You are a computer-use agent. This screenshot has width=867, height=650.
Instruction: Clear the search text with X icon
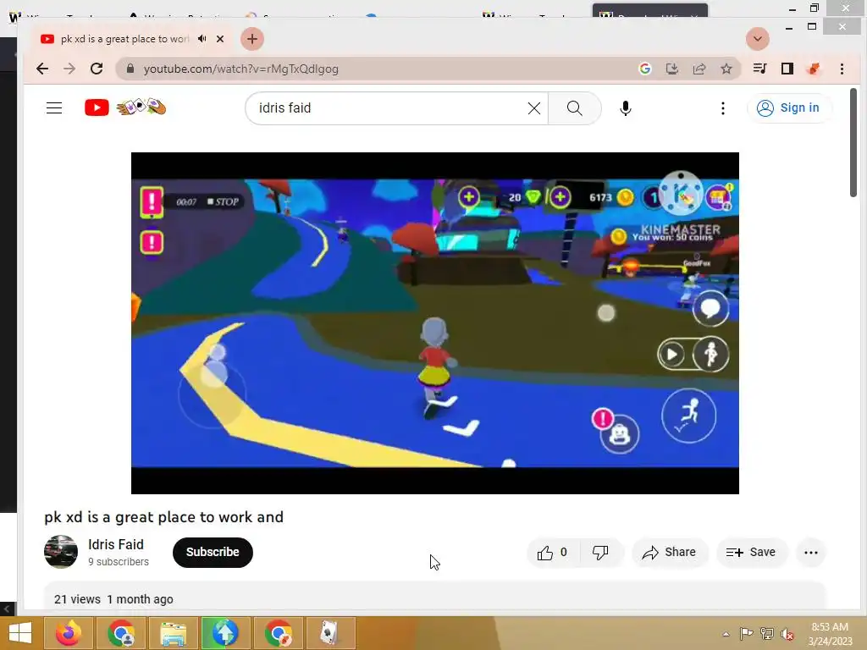coord(534,108)
